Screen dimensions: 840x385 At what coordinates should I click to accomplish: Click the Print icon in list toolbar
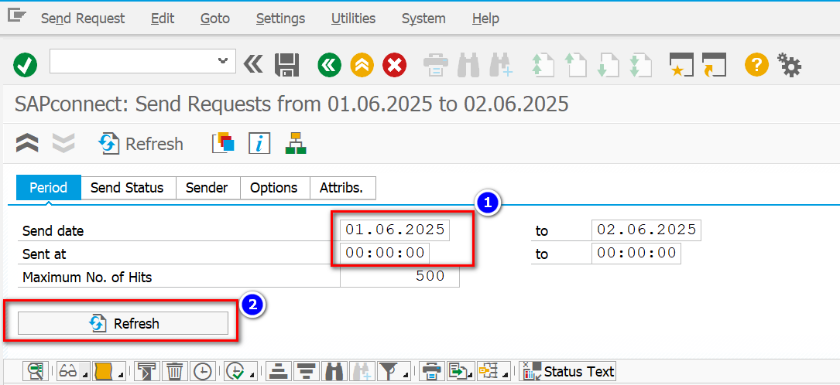(430, 370)
